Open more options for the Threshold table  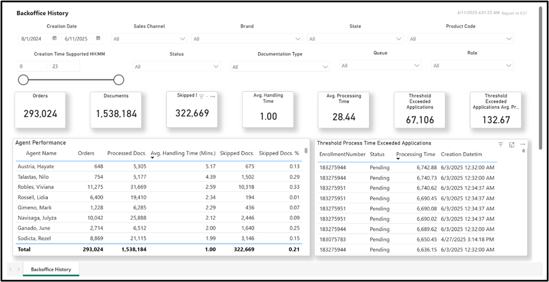pos(523,144)
